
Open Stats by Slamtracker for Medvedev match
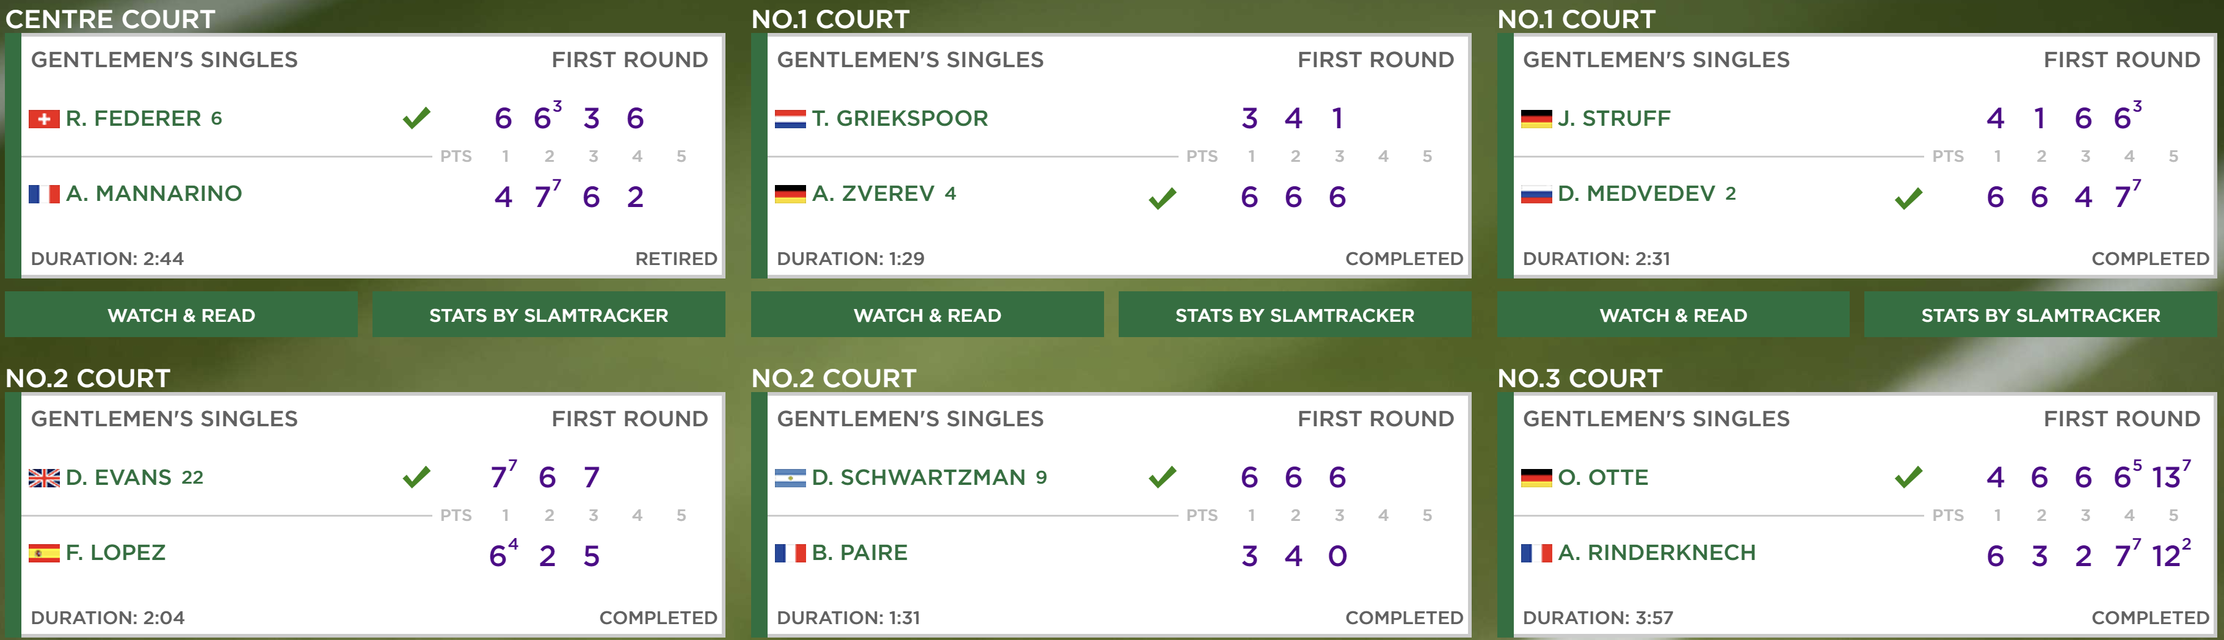click(2040, 315)
